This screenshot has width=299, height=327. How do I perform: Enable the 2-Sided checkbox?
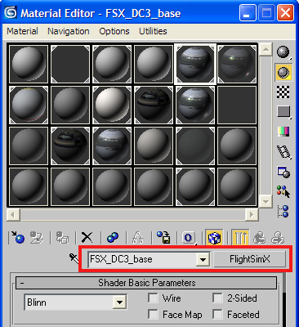[217, 298]
